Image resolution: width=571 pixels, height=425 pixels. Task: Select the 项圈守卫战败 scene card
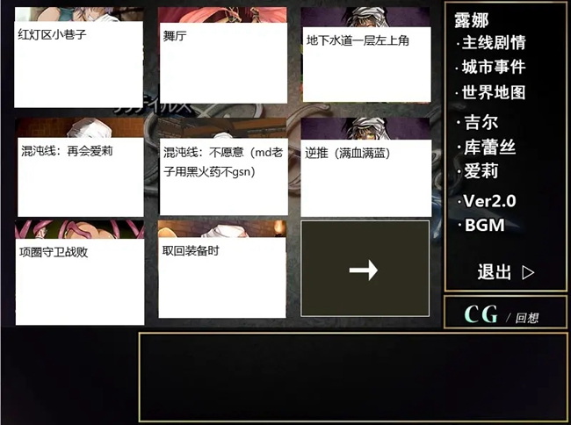pyautogui.click(x=80, y=272)
